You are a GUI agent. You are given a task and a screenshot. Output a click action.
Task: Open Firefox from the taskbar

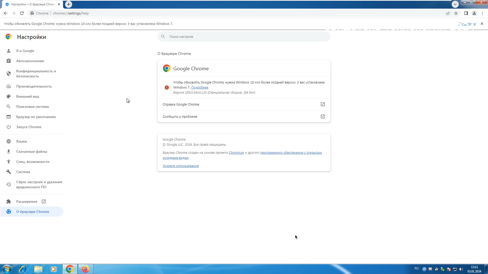coord(85,269)
